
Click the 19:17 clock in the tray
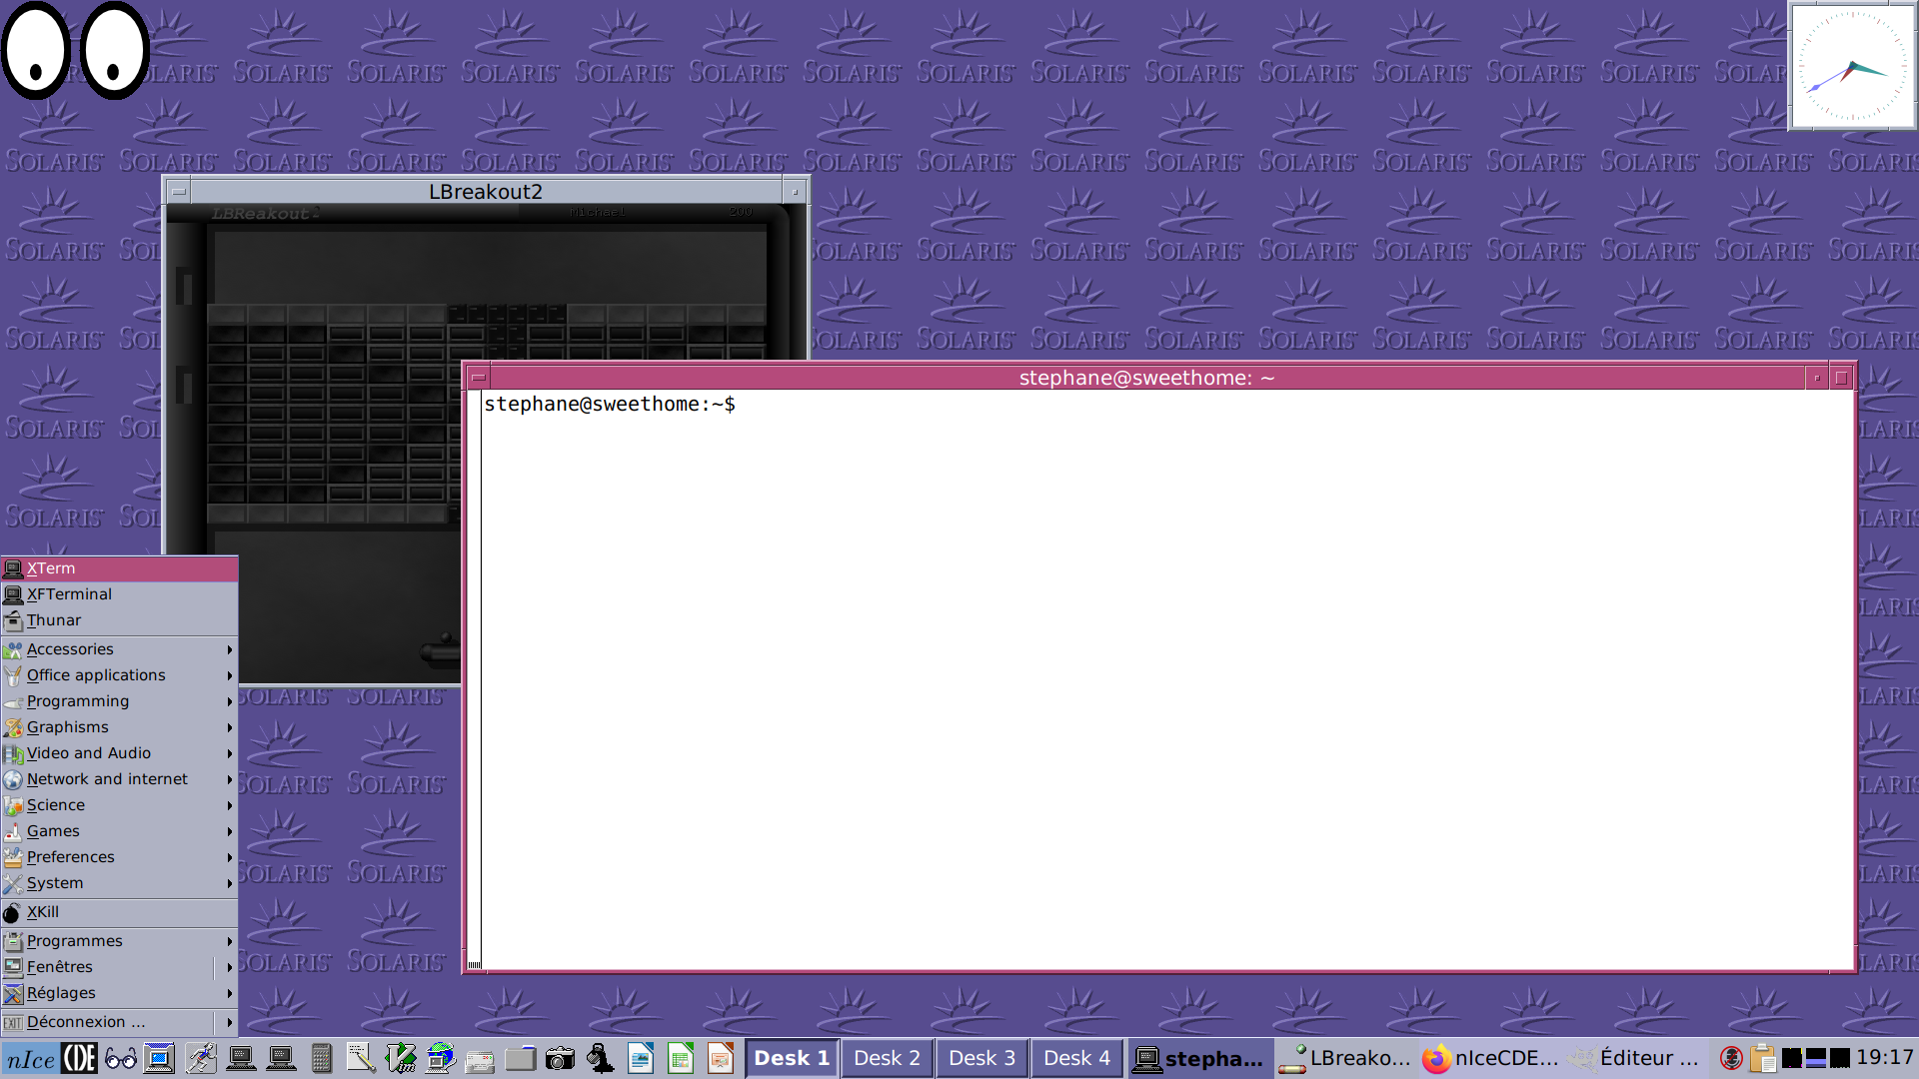[1884, 1057]
